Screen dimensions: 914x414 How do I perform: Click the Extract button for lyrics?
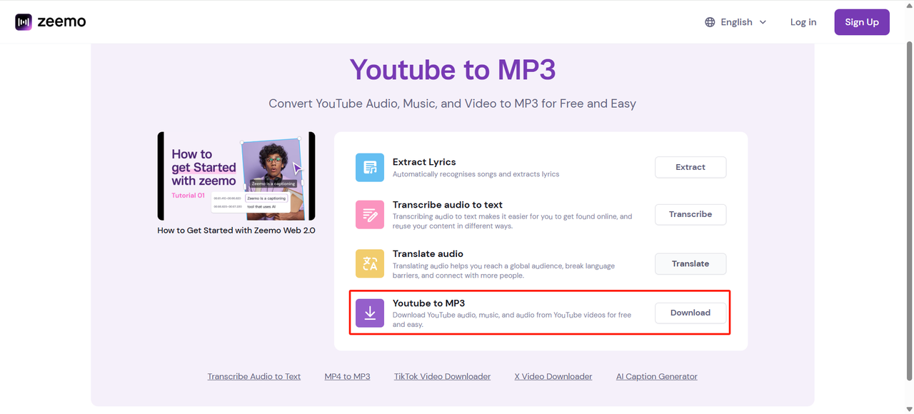690,167
